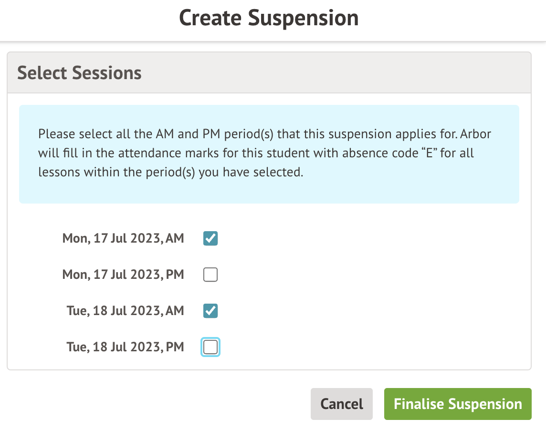Click the Cancel button
Screen dimensions: 546x429
341,404
